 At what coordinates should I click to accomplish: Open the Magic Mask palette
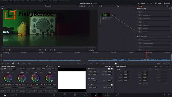[103, 64]
